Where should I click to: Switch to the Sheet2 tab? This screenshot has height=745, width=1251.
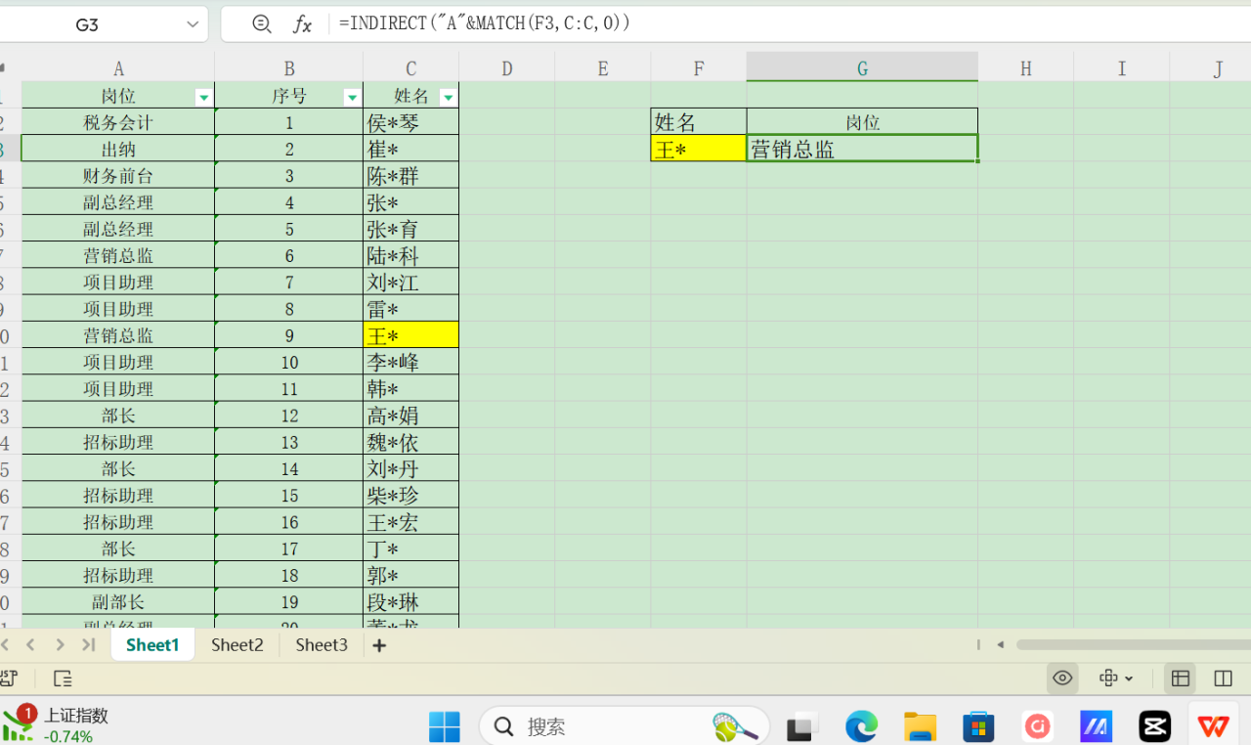coord(237,644)
